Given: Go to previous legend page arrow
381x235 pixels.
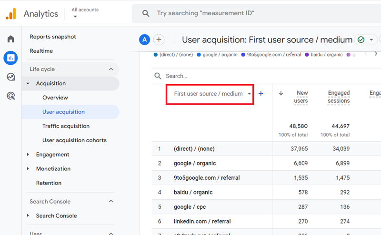Looking at the screenshot, I should pos(366,54).
